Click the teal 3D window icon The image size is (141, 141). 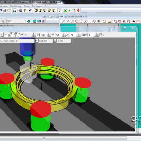click(35, 21)
